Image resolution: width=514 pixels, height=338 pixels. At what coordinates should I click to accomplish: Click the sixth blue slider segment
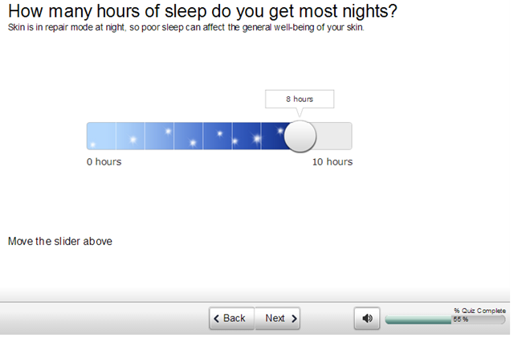pyautogui.click(x=246, y=136)
